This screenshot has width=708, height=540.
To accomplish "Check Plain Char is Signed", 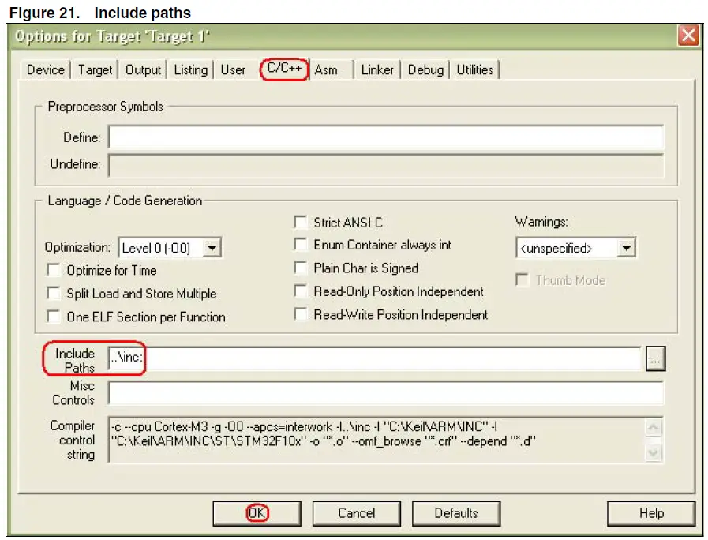I will [x=301, y=268].
